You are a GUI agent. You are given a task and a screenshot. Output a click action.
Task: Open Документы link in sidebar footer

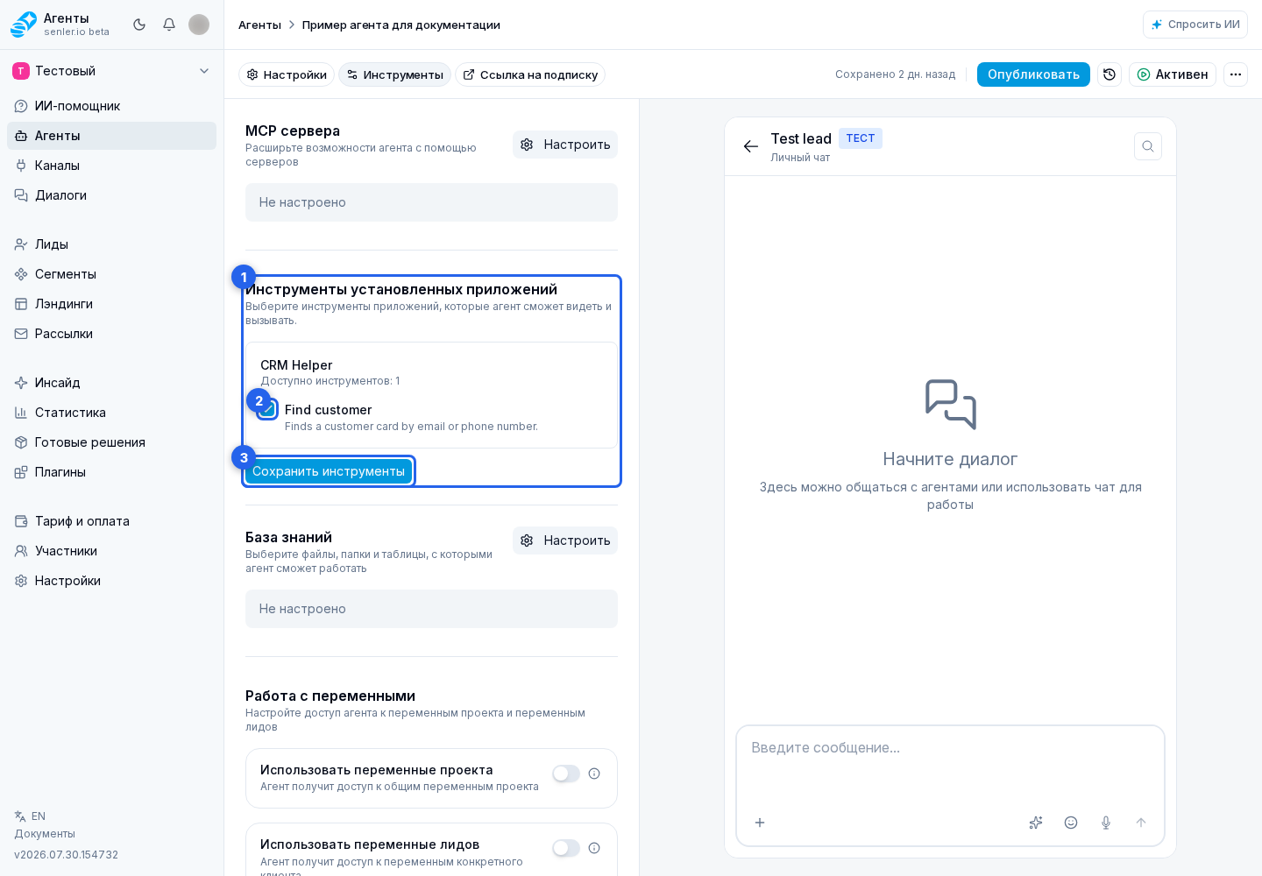pyautogui.click(x=45, y=834)
